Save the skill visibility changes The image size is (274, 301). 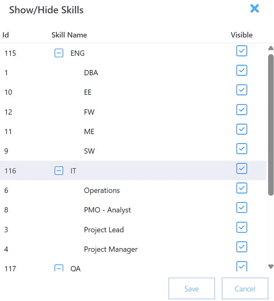pos(192,289)
